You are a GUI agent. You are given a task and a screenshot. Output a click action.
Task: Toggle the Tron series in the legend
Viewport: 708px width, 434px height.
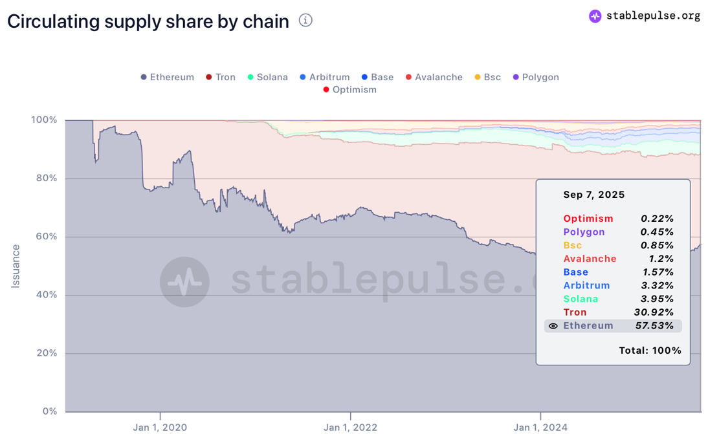221,77
